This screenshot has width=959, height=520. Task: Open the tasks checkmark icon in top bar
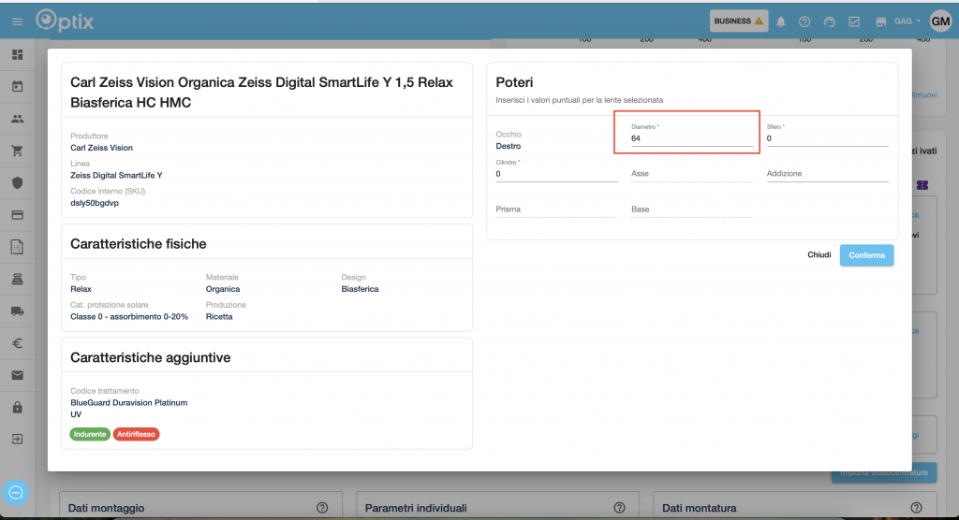coord(854,22)
